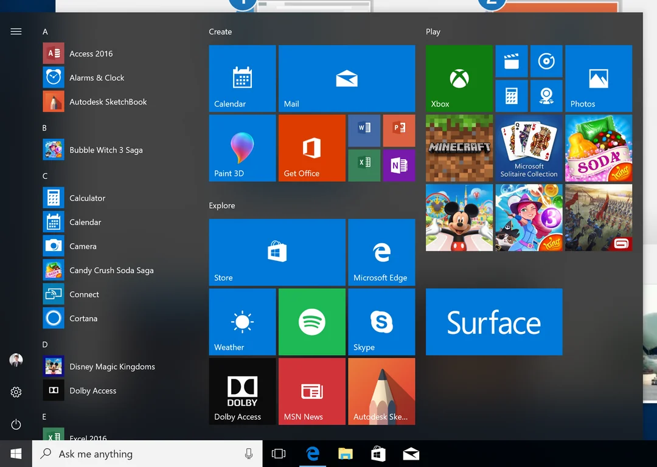Image resolution: width=657 pixels, height=467 pixels.
Task: Expand the hamburger menu at top-left
Action: (x=16, y=32)
